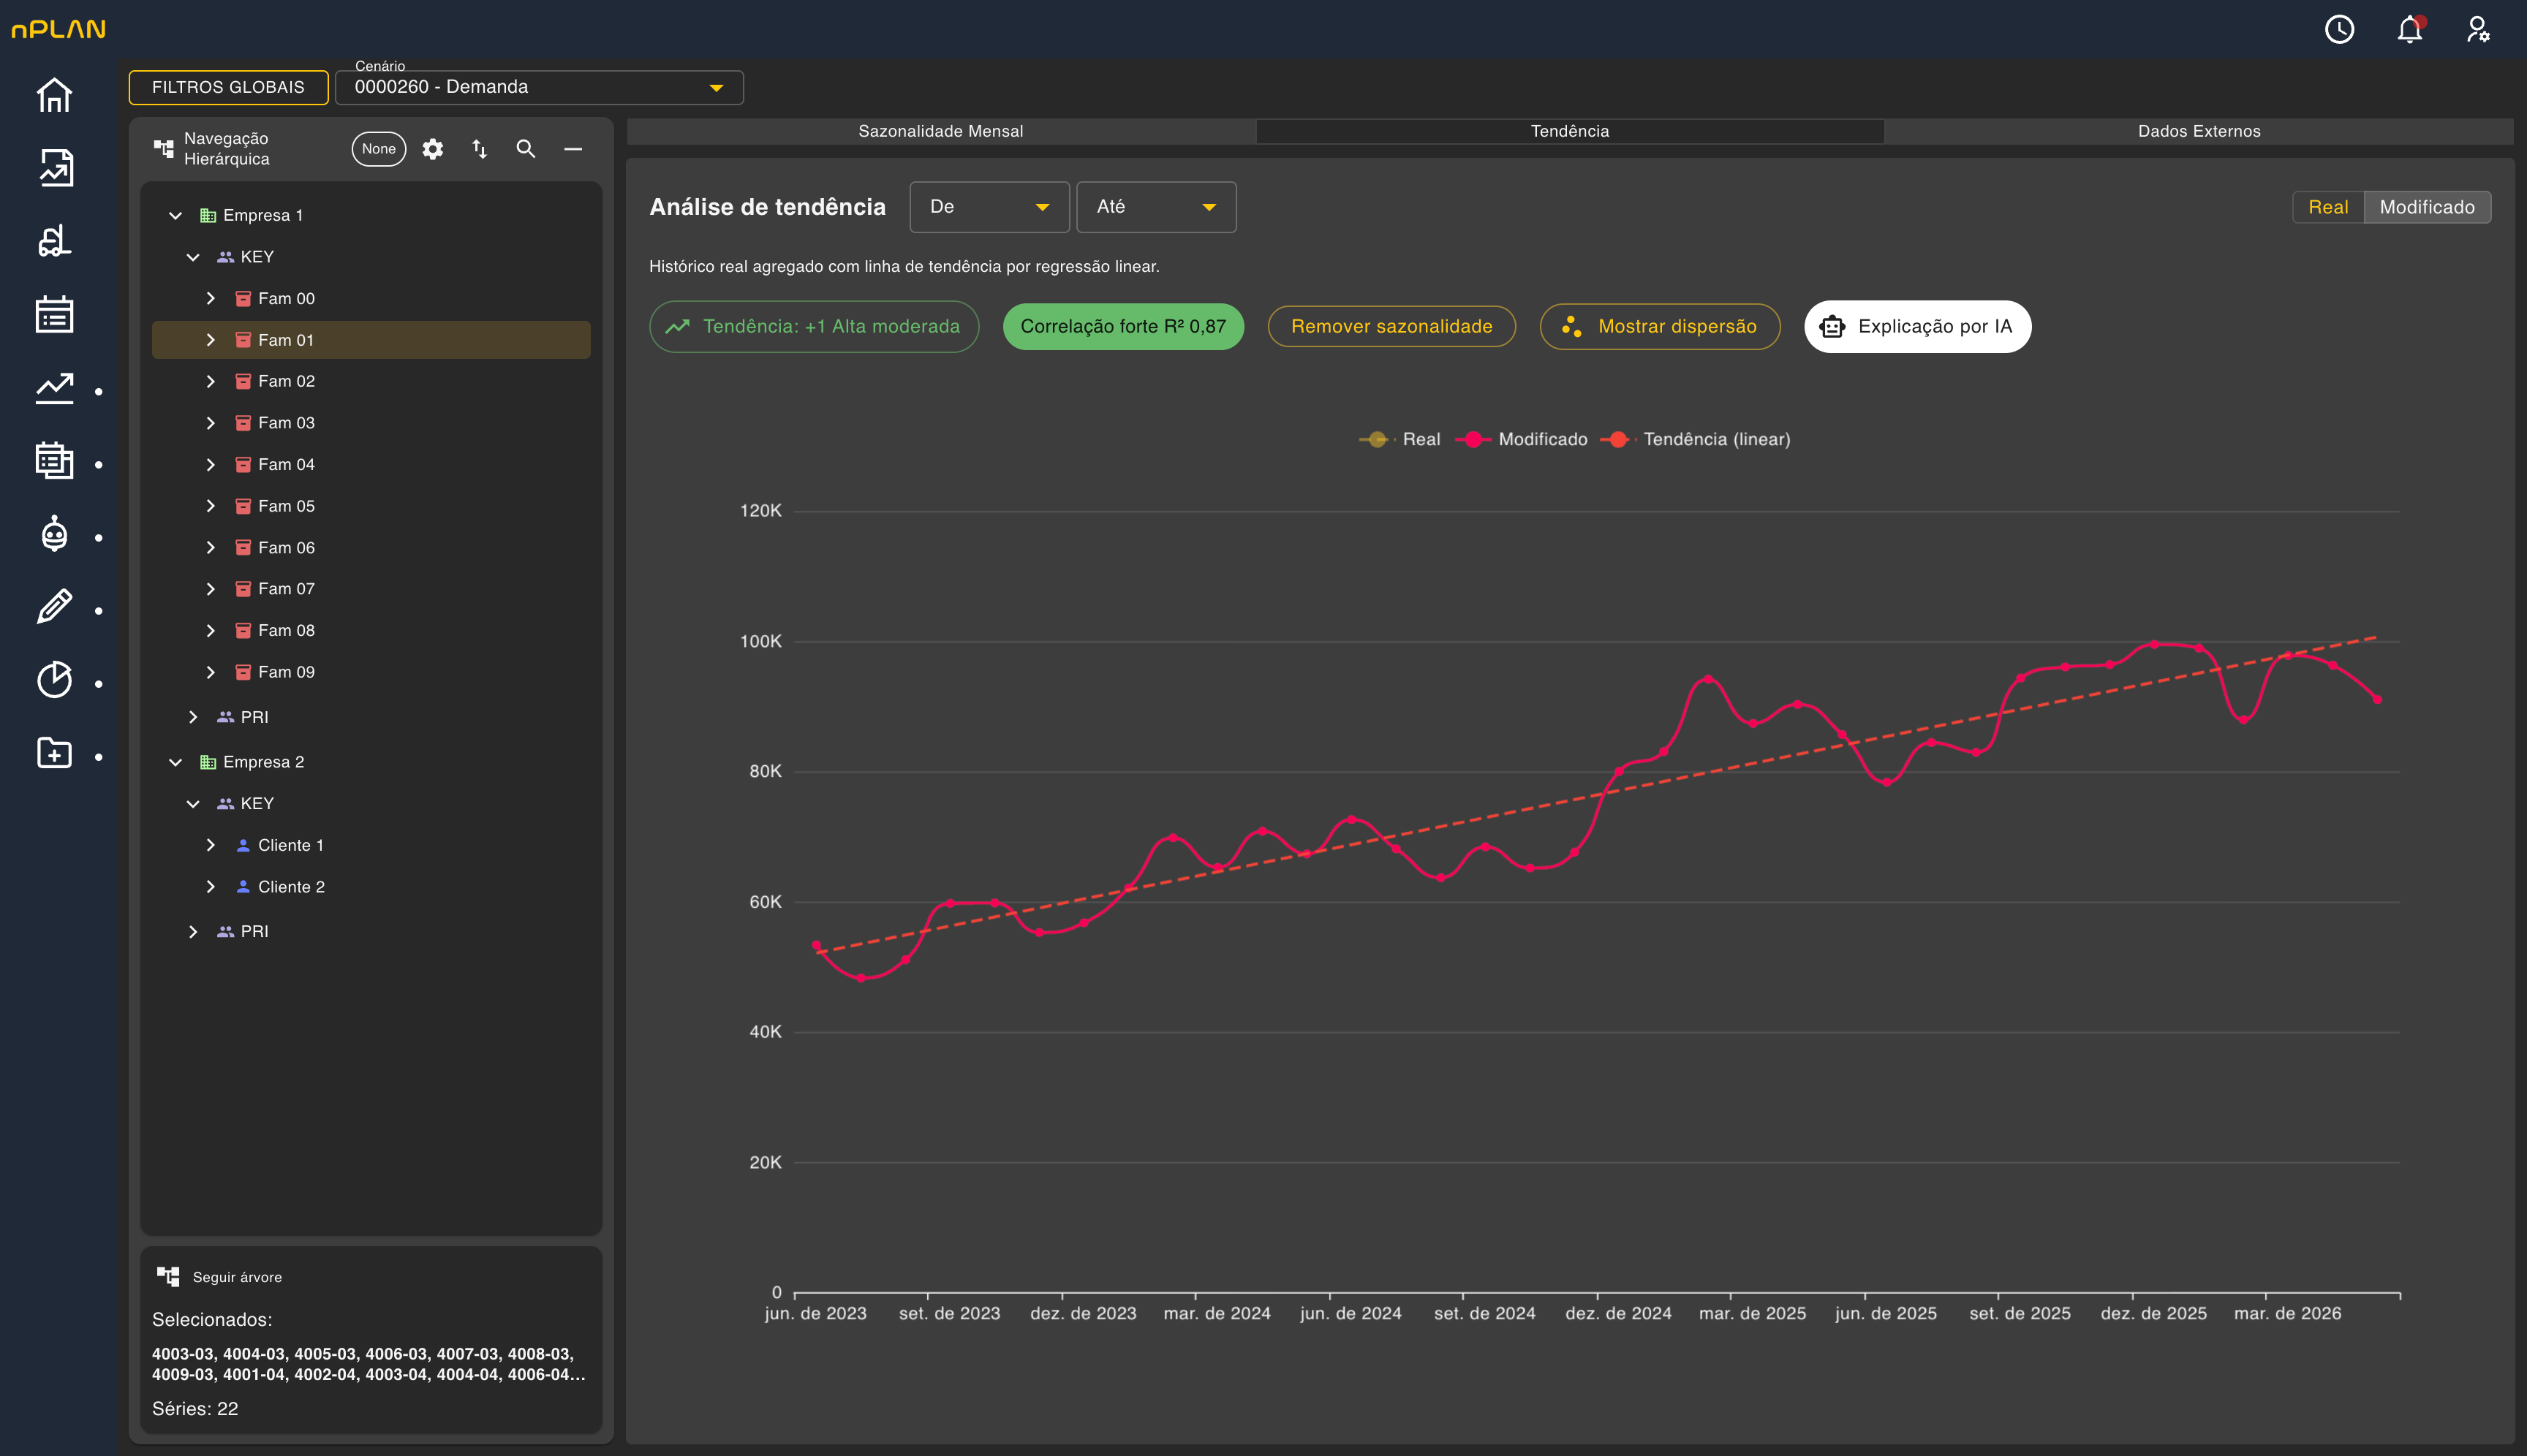Open the pie chart icon in the sidebar

click(x=54, y=680)
